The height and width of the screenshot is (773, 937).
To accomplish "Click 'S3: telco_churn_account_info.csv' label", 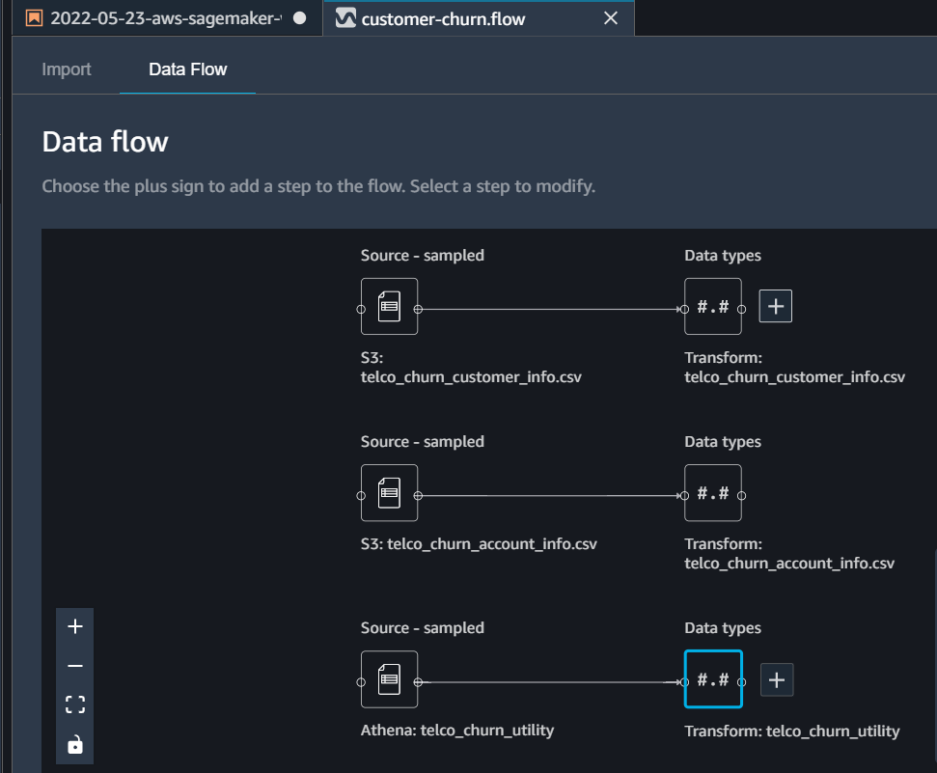I will (x=479, y=544).
